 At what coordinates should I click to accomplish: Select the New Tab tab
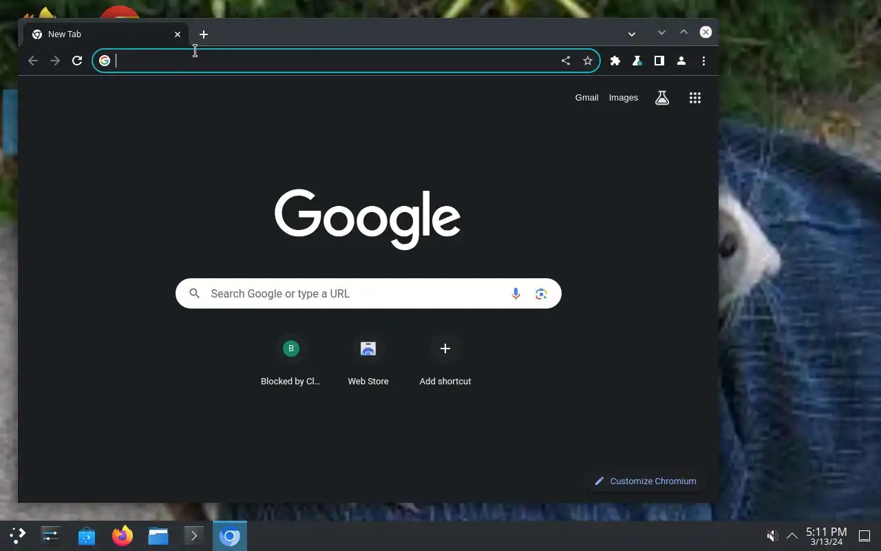pos(106,34)
